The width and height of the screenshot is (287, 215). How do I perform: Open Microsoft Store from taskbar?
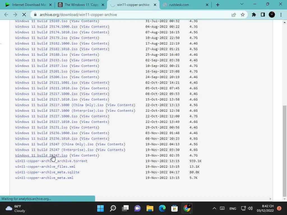[174, 208]
